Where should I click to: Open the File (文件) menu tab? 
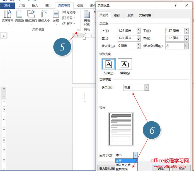point(8,5)
